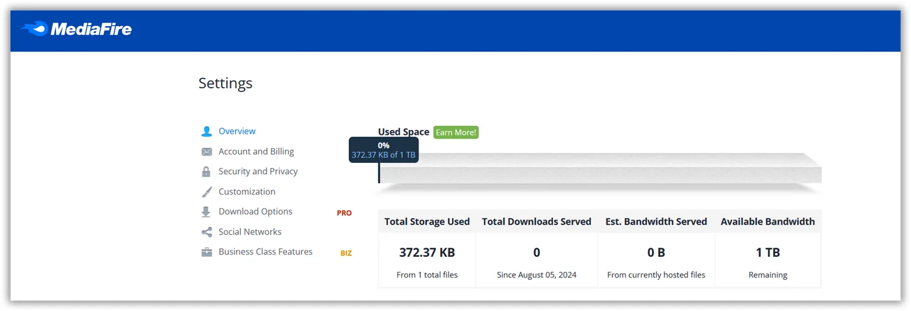
Task: Click the Used Space label
Action: (x=404, y=132)
